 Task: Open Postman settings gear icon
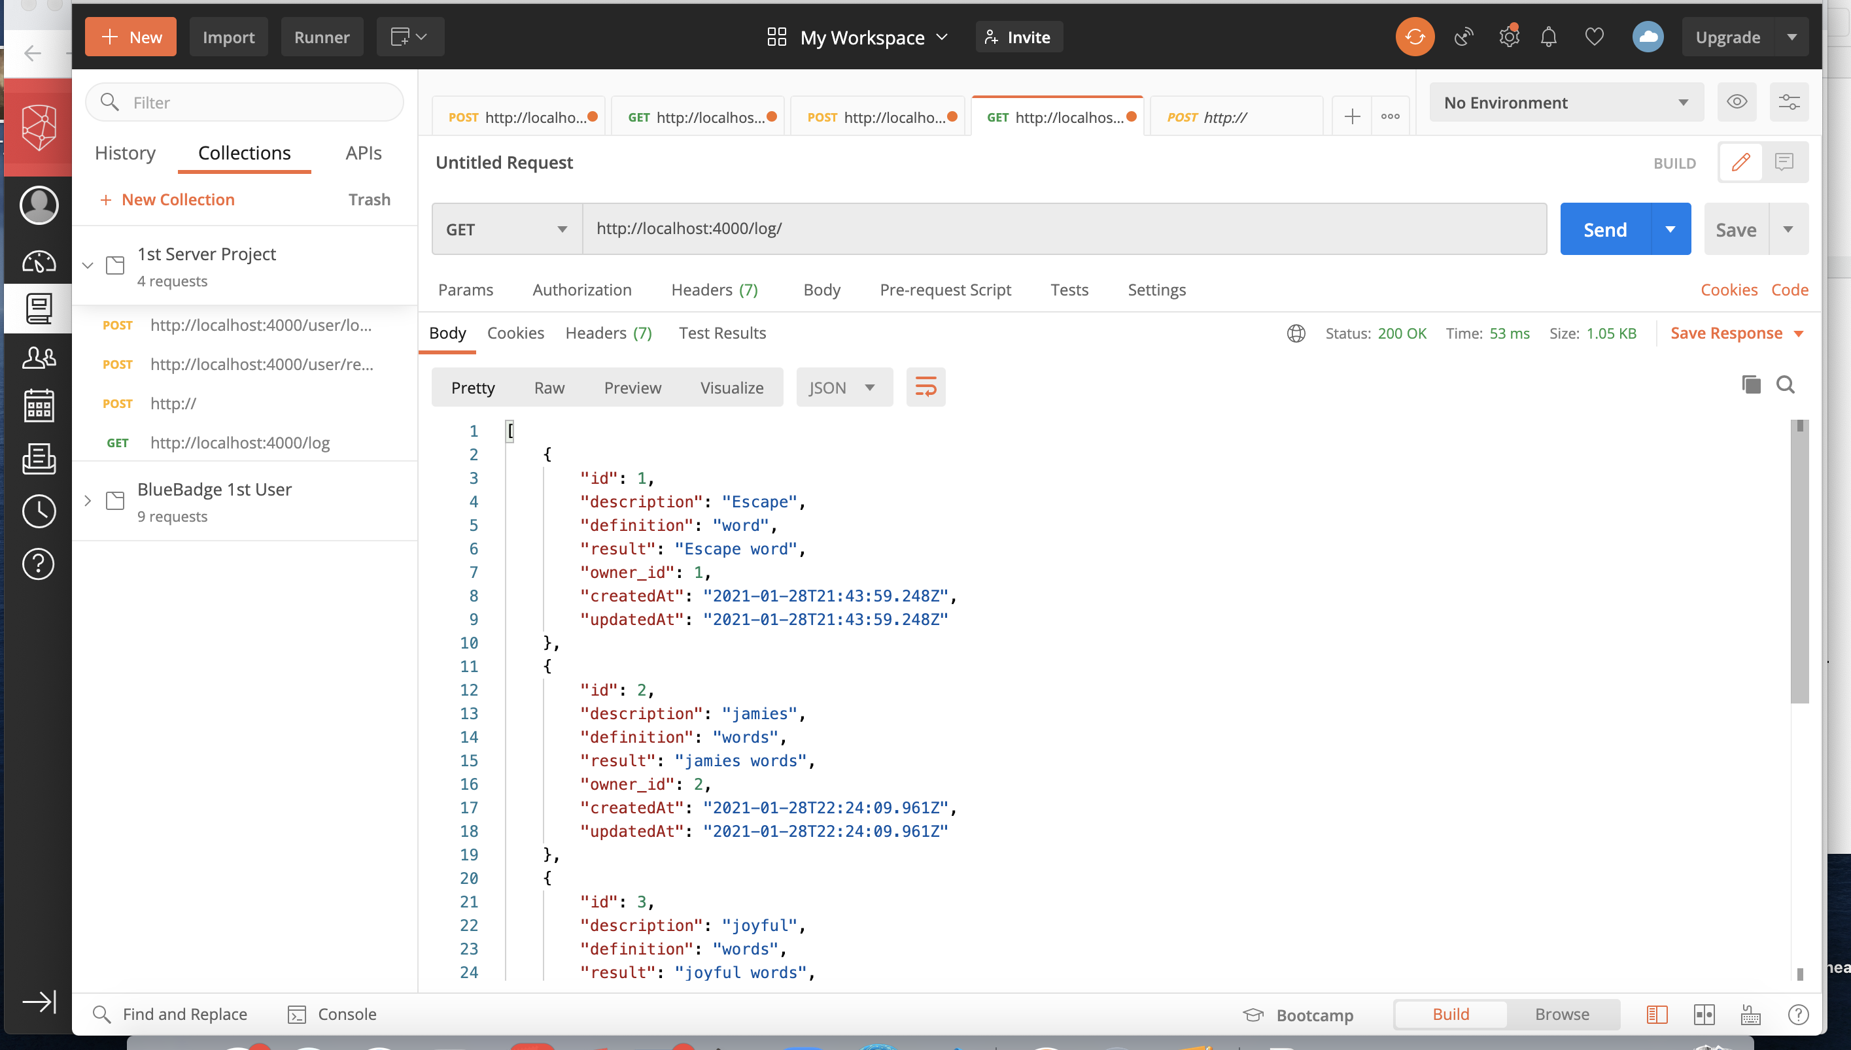(x=1508, y=36)
